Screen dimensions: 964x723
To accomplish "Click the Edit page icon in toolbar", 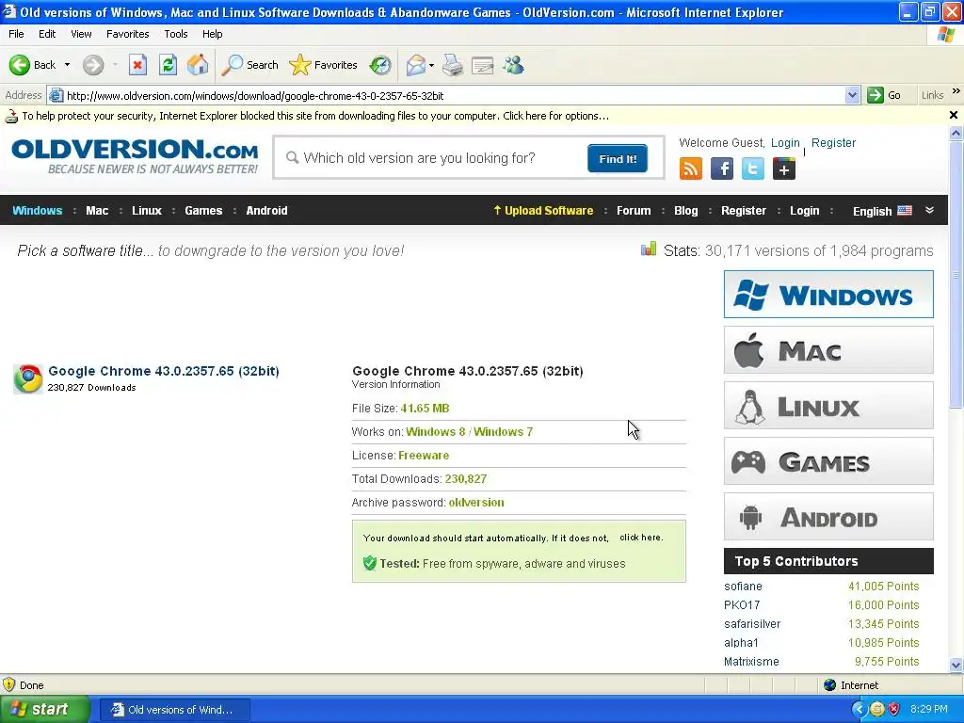I will point(483,65).
